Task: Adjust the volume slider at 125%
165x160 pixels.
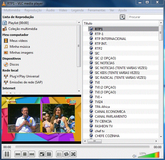Action: coord(149,155)
